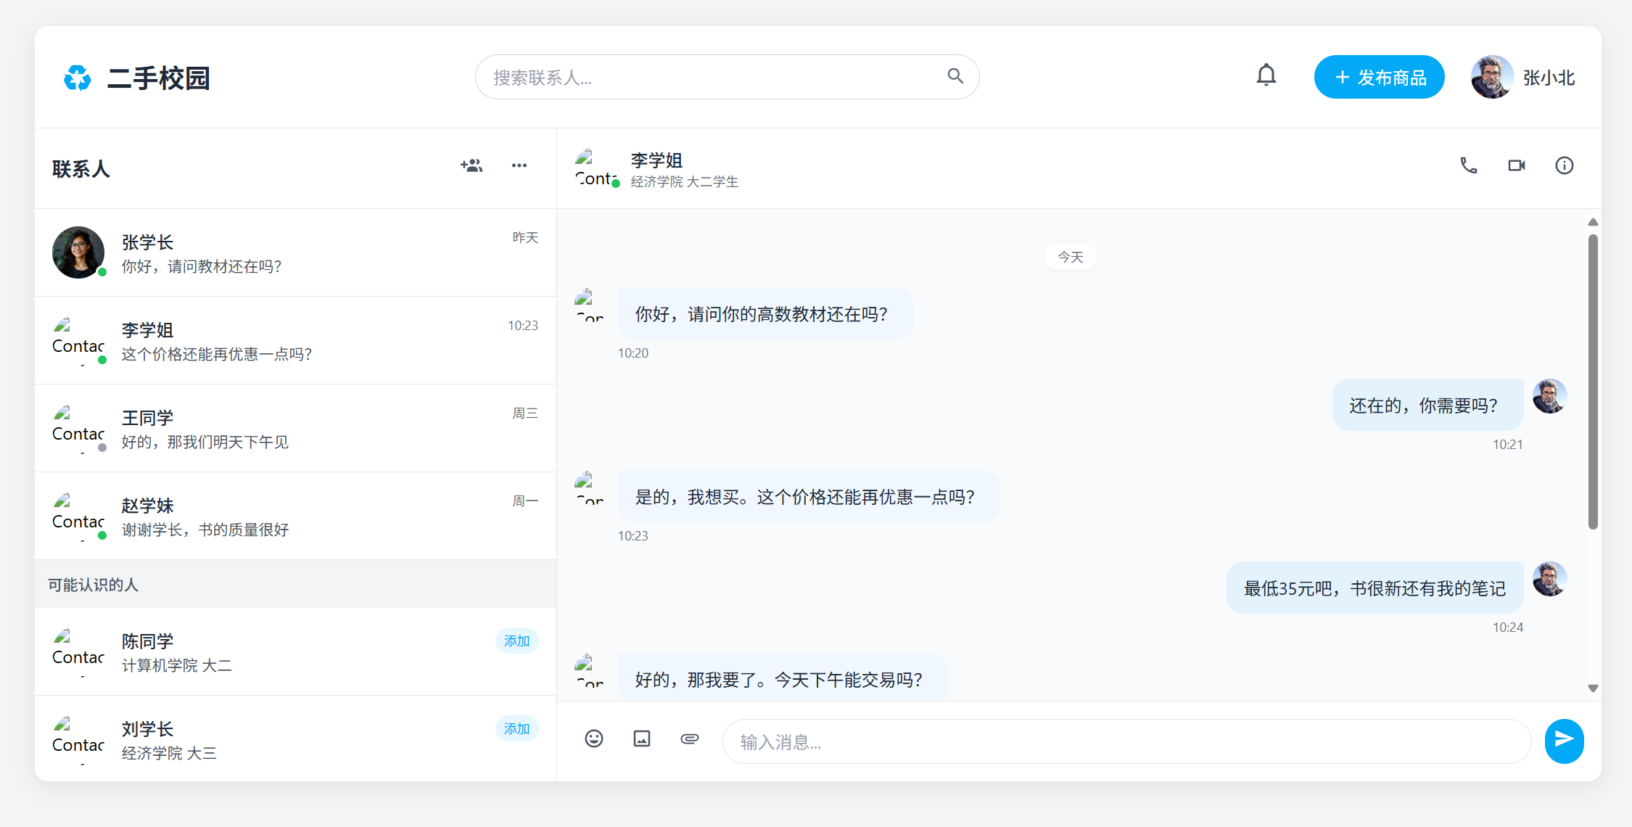Add 刘学长 as a contact
Screen dimensions: 1632x827
(x=516, y=729)
